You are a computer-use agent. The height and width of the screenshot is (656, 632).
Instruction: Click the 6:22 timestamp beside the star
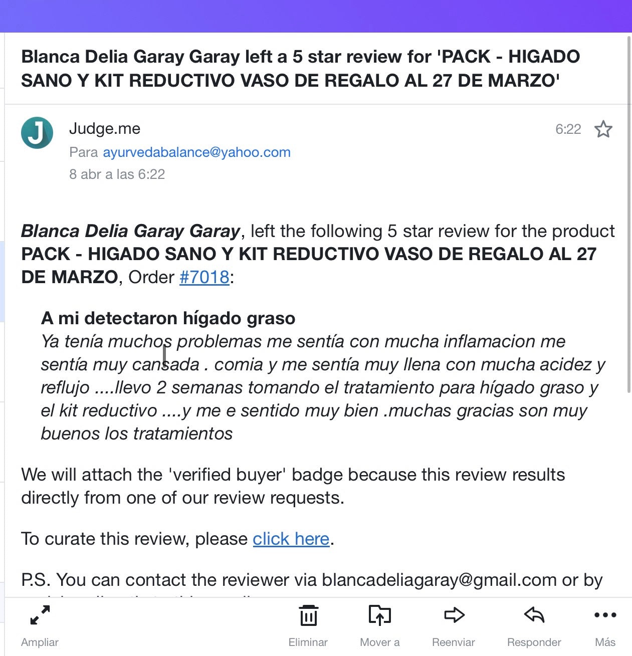[568, 129]
